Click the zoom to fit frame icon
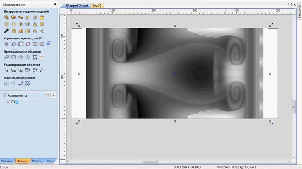Viewport: 302px width, 169px height. [21, 44]
